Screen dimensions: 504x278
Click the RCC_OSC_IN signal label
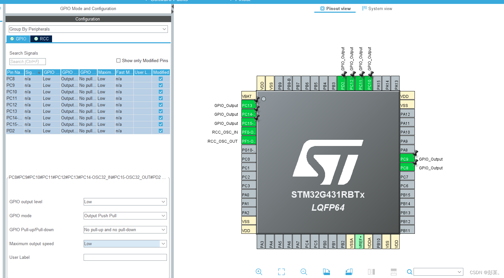coord(225,132)
